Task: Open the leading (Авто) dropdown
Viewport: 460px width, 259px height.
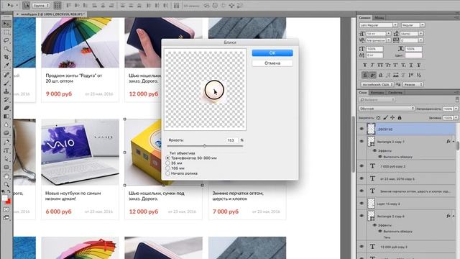Action: coord(421,34)
